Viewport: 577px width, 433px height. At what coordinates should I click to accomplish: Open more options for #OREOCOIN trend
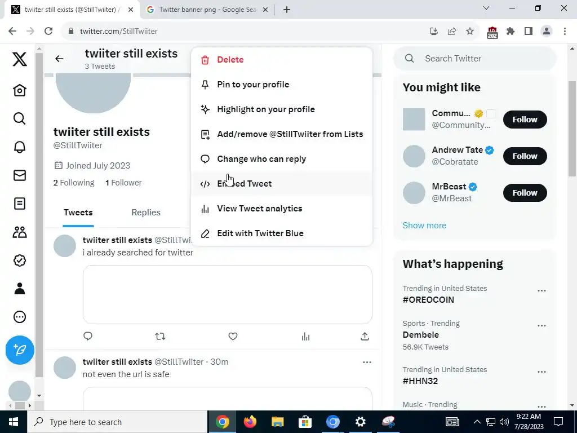coord(542,291)
